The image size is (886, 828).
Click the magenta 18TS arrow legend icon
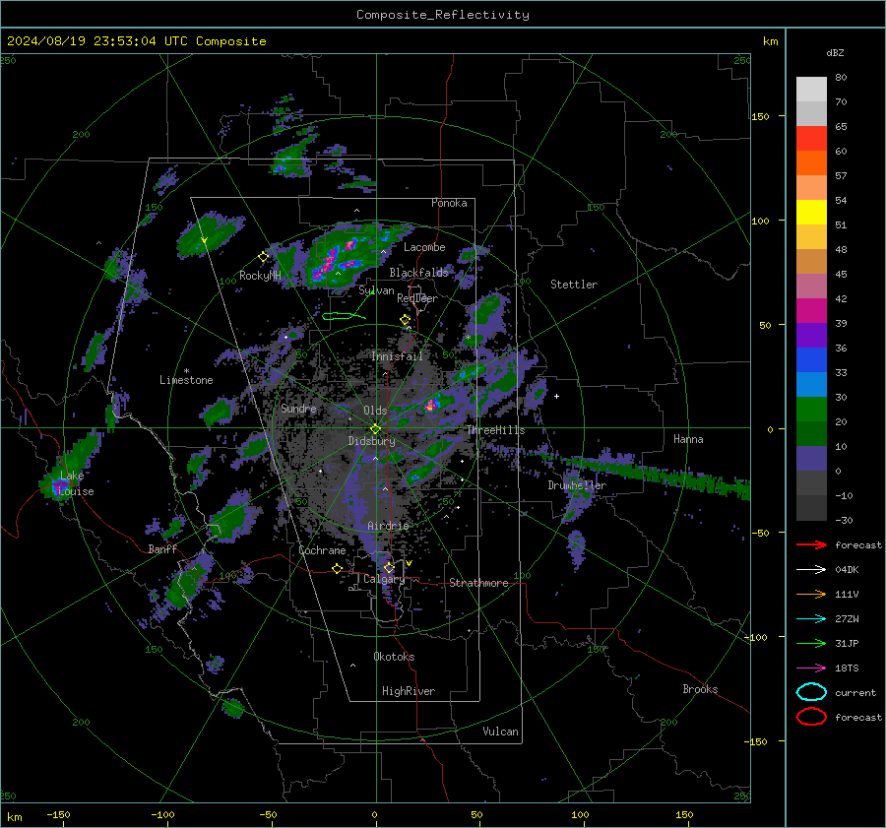(x=811, y=669)
